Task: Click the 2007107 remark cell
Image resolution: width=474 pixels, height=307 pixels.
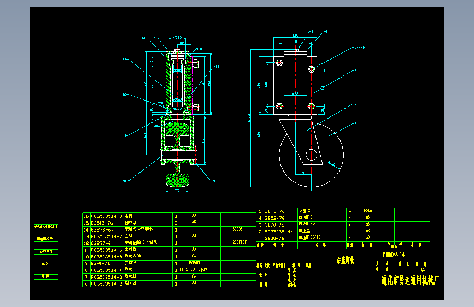Action: click(x=239, y=242)
